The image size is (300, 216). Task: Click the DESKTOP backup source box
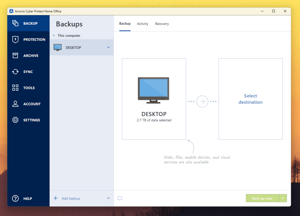(154, 99)
